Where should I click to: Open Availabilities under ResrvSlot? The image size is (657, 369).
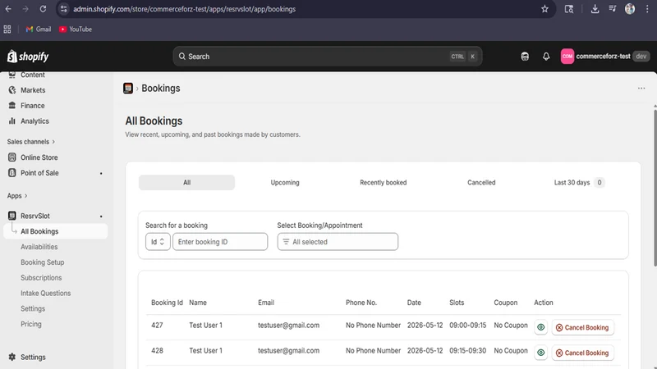pyautogui.click(x=39, y=247)
